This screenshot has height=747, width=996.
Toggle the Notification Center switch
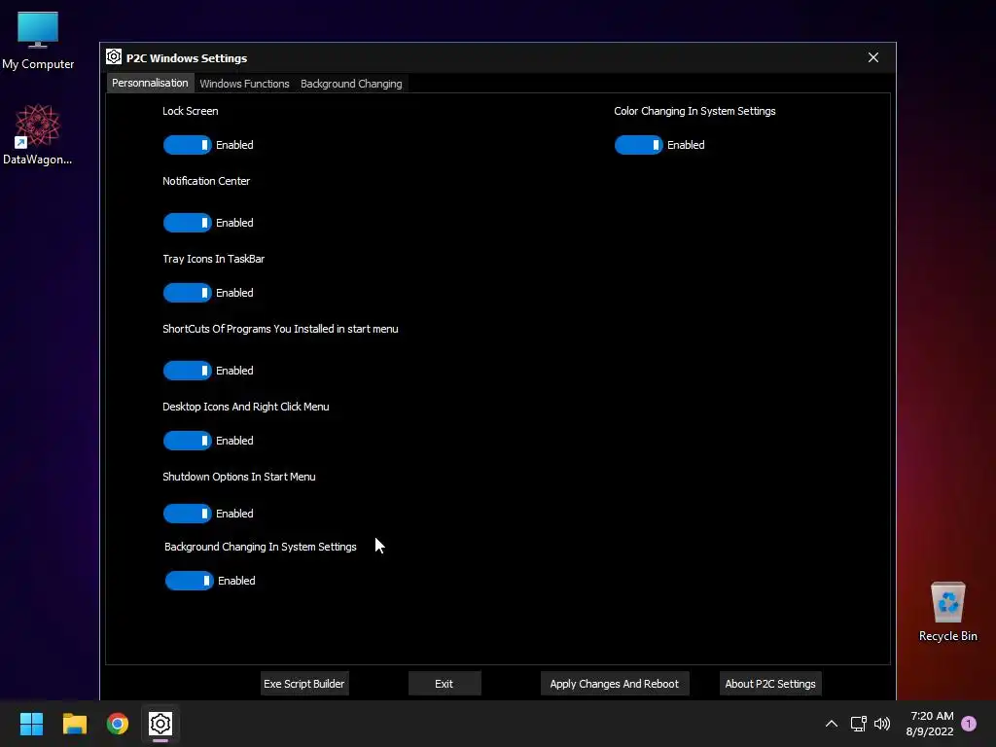[188, 223]
